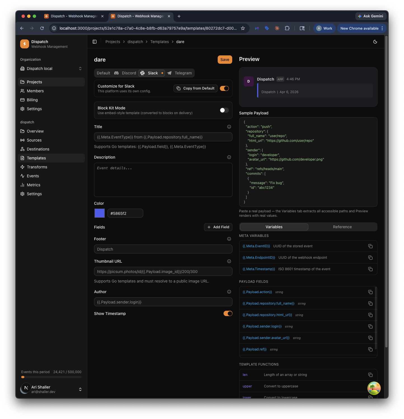The width and height of the screenshot is (404, 419).
Task: Open Overview in the sidebar
Action: click(x=51, y=131)
